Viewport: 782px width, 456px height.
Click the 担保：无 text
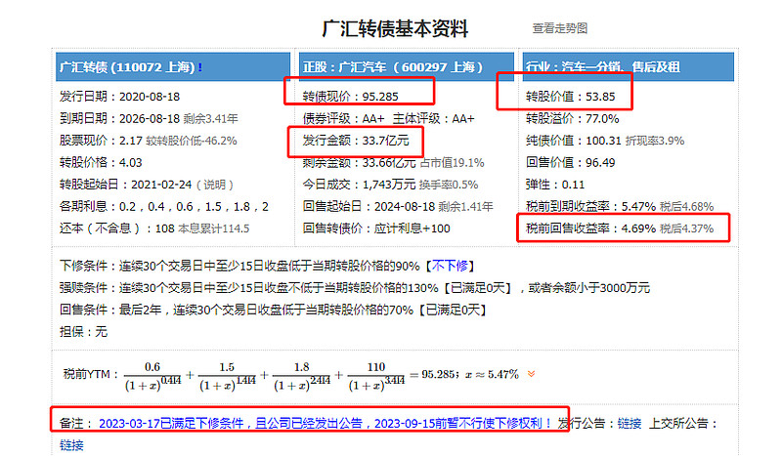point(83,331)
